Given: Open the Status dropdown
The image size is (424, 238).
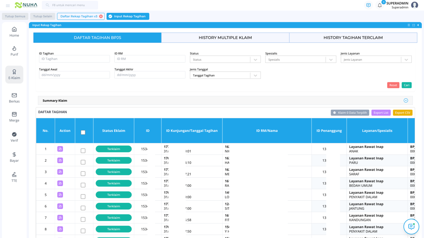Looking at the screenshot, I should [x=225, y=59].
